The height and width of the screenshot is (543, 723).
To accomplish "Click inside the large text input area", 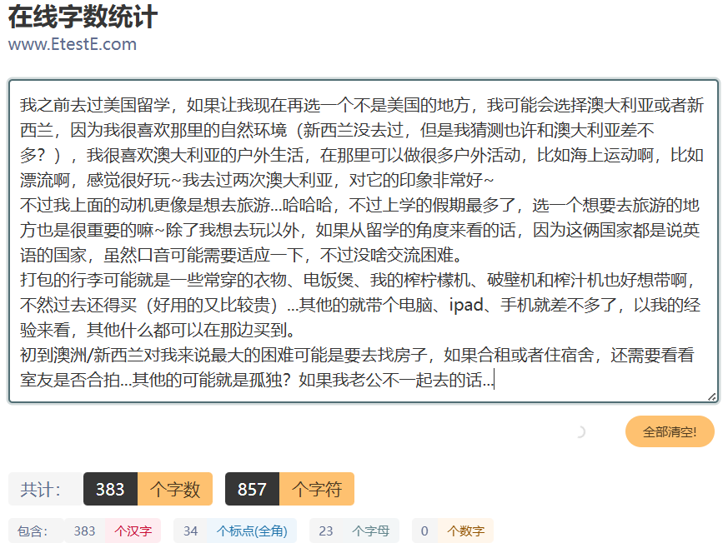I will 364,242.
